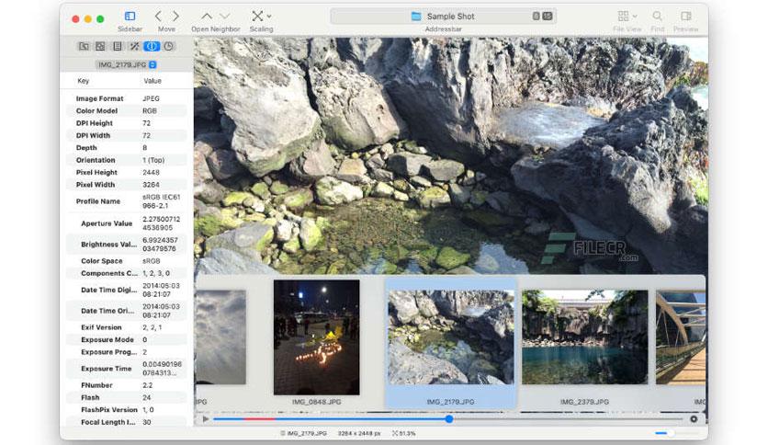Move back with the left arrow
The height and width of the screenshot is (445, 768).
tap(158, 17)
